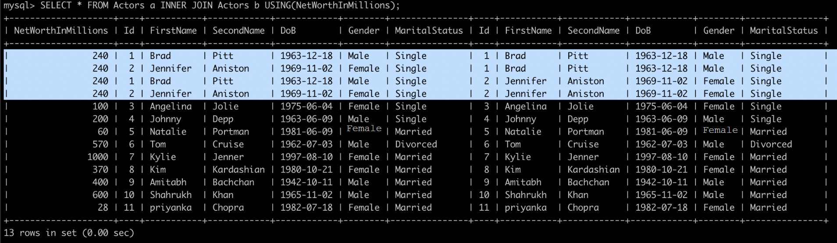Click the net worth value 370
The image size is (837, 243).
(100, 170)
